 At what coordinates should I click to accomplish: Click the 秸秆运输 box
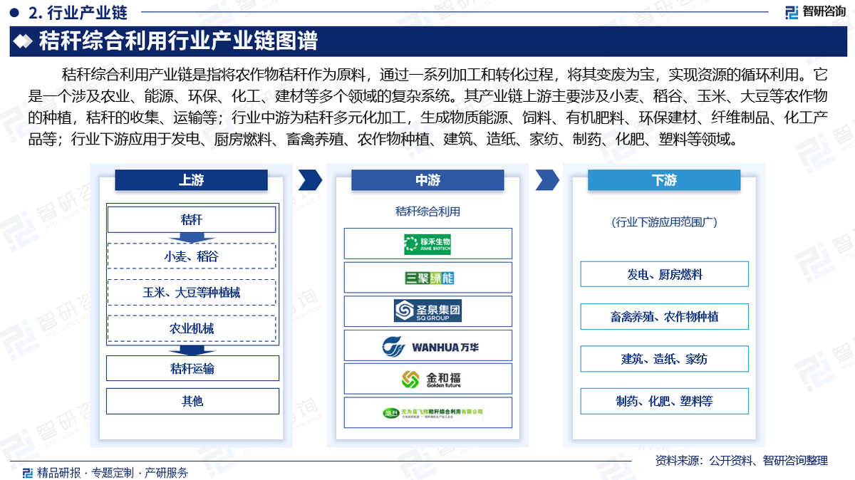192,368
